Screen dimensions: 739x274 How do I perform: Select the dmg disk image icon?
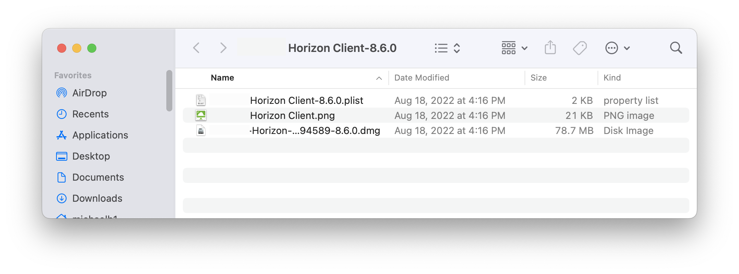coord(201,130)
